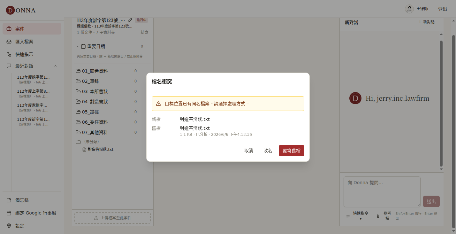Open 匯入檔案 in the sidebar
The height and width of the screenshot is (234, 456).
32,42
